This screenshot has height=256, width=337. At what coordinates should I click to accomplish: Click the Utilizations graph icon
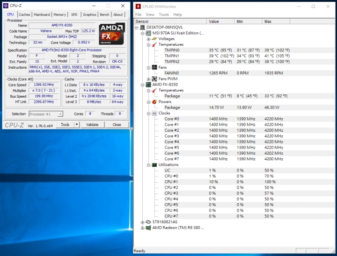click(154, 165)
